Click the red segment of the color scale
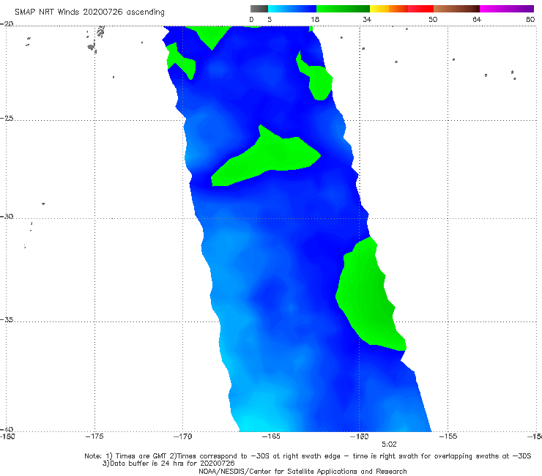This screenshot has width=542, height=476. [x=420, y=9]
